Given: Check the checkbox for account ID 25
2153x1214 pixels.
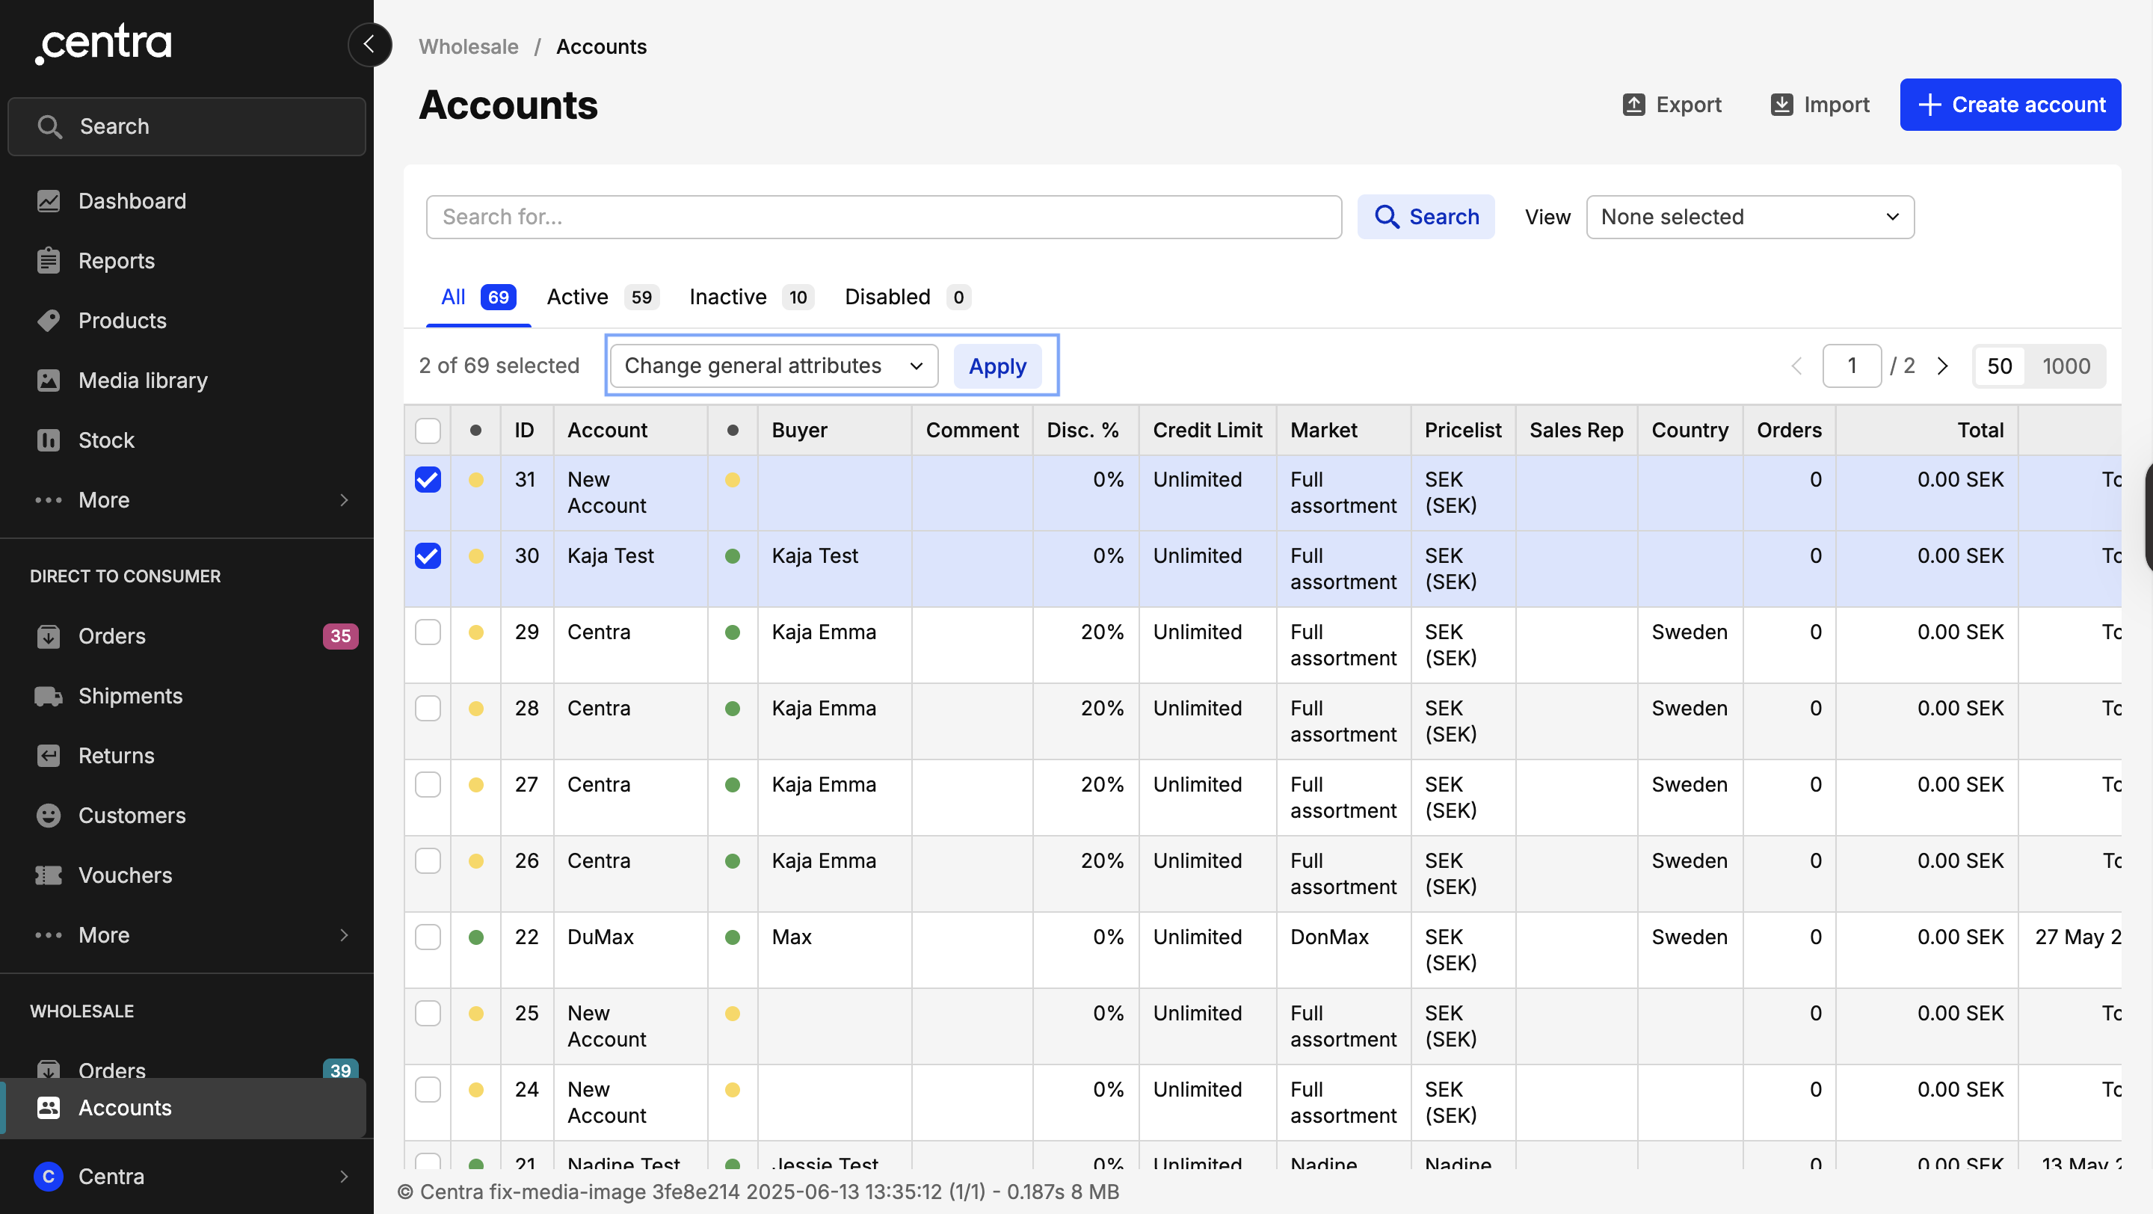Looking at the screenshot, I should pyautogui.click(x=428, y=1013).
